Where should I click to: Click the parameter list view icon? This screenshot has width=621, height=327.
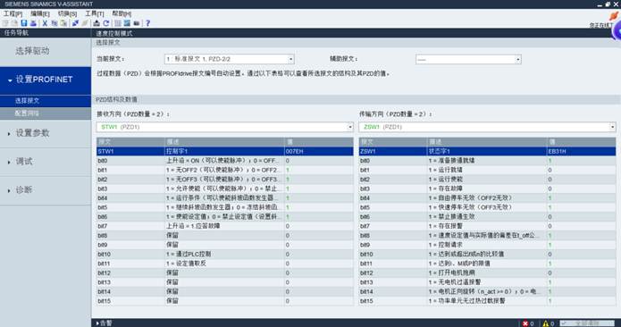tap(118, 23)
